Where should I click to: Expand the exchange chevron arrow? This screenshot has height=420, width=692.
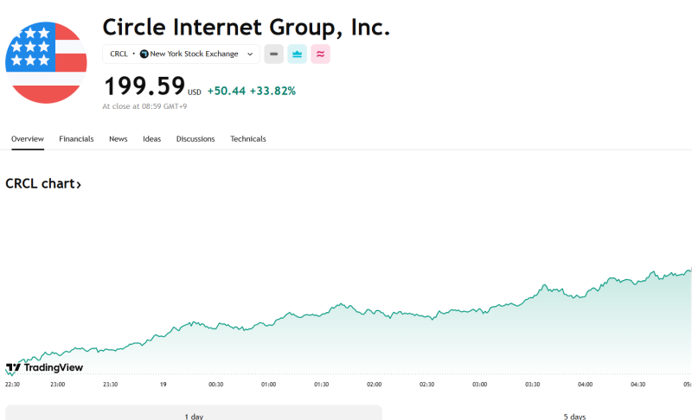[x=250, y=54]
